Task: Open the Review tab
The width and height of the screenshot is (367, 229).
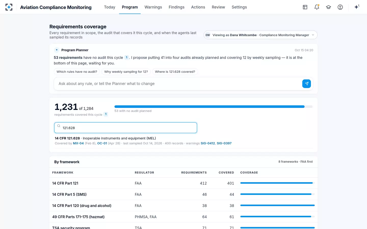Action: point(218,7)
